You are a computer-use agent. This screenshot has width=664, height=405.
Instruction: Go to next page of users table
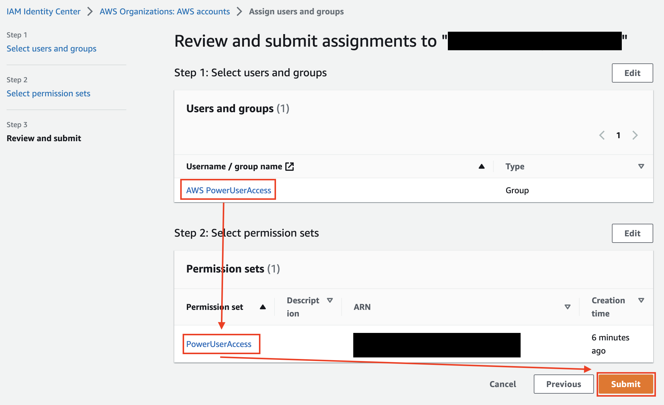point(635,135)
